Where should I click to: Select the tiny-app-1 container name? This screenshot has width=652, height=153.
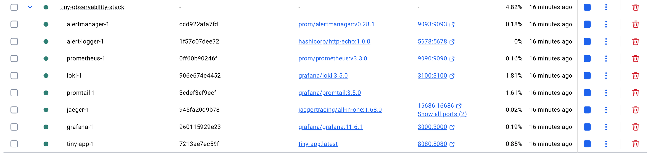tap(81, 144)
